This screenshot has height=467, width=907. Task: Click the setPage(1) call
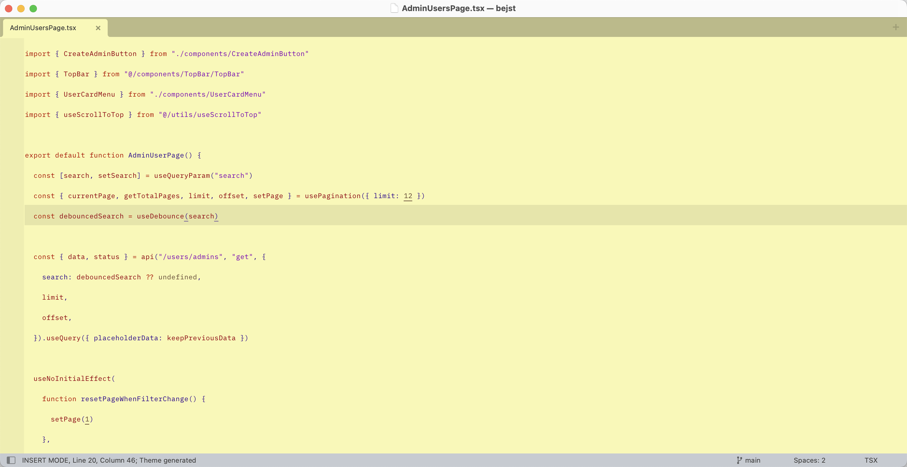(72, 419)
